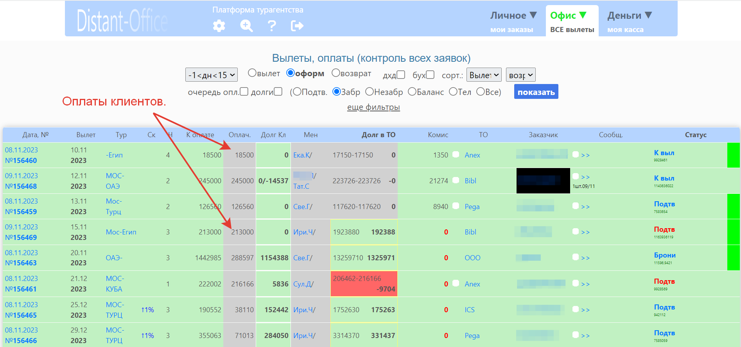Viewport: 741px width, 347px height.
Task: Click green status bar for order 156460
Action: [733, 155]
